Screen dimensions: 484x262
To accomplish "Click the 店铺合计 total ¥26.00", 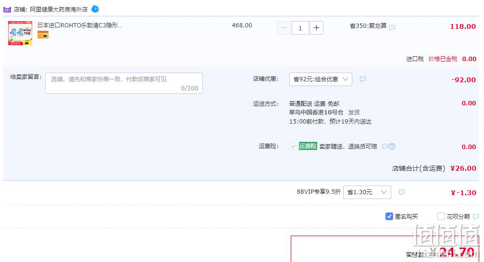I will [x=463, y=168].
